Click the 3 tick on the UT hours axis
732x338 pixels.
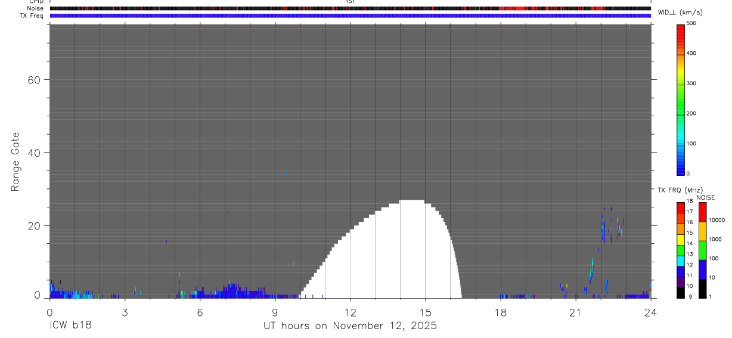click(x=125, y=312)
